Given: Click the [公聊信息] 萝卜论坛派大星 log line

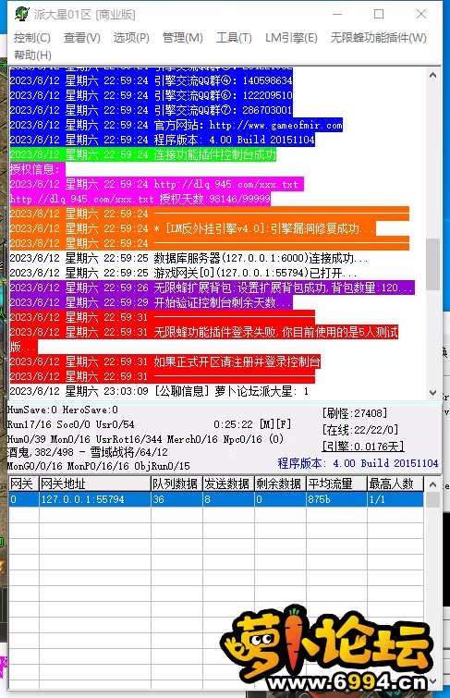Looking at the screenshot, I should pos(159,391).
